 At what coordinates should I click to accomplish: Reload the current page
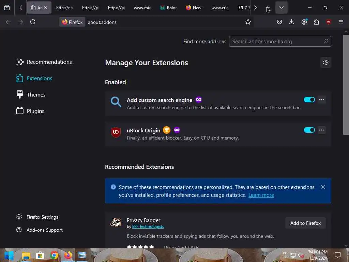click(33, 22)
